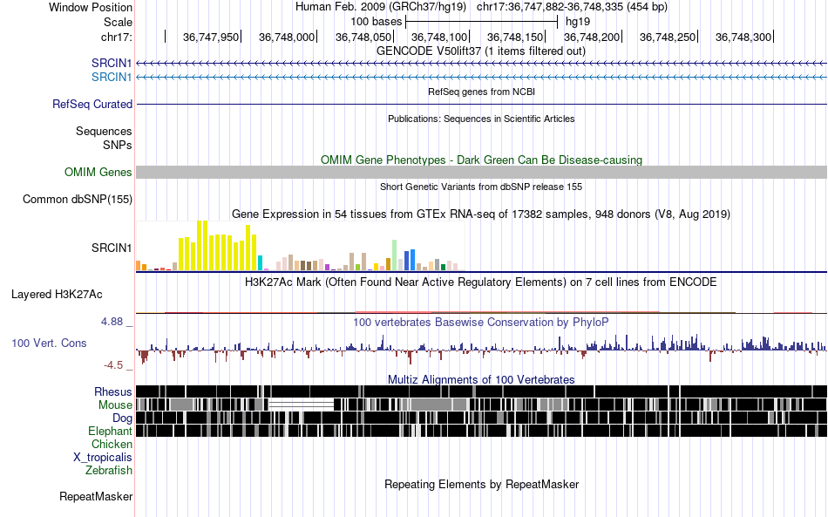
Task: Click the chr17:36,747,882-36,748,335 position text
Action: pos(572,7)
